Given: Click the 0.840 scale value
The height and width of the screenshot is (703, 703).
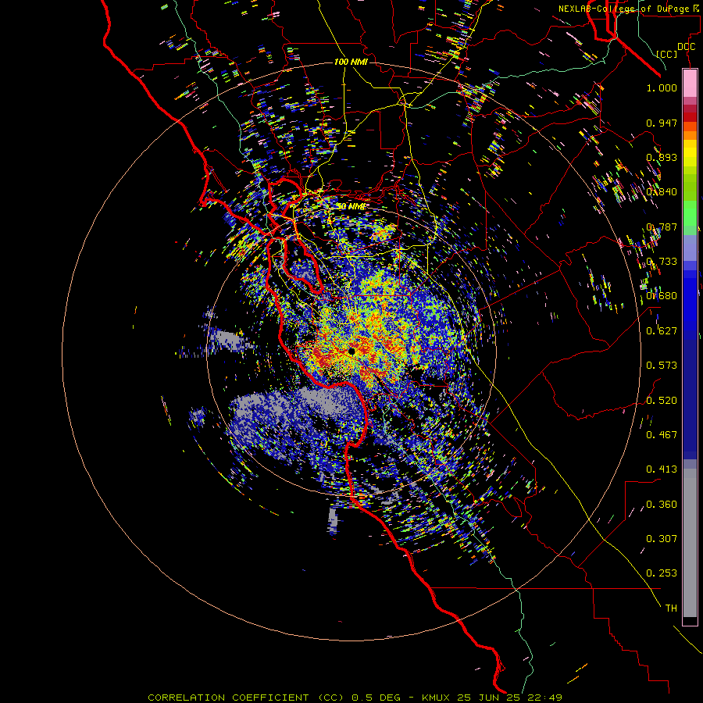Looking at the screenshot, I should (662, 192).
